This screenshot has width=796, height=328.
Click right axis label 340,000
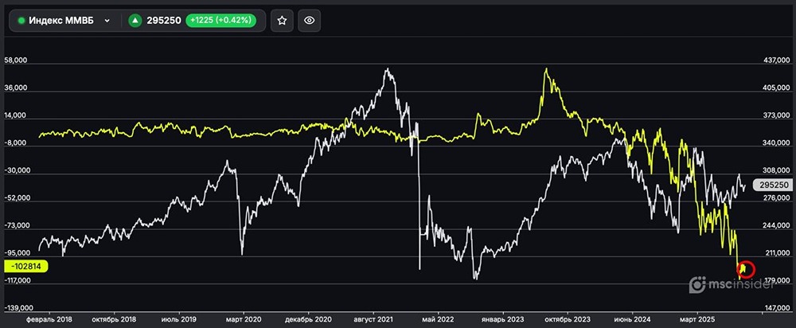[777, 143]
